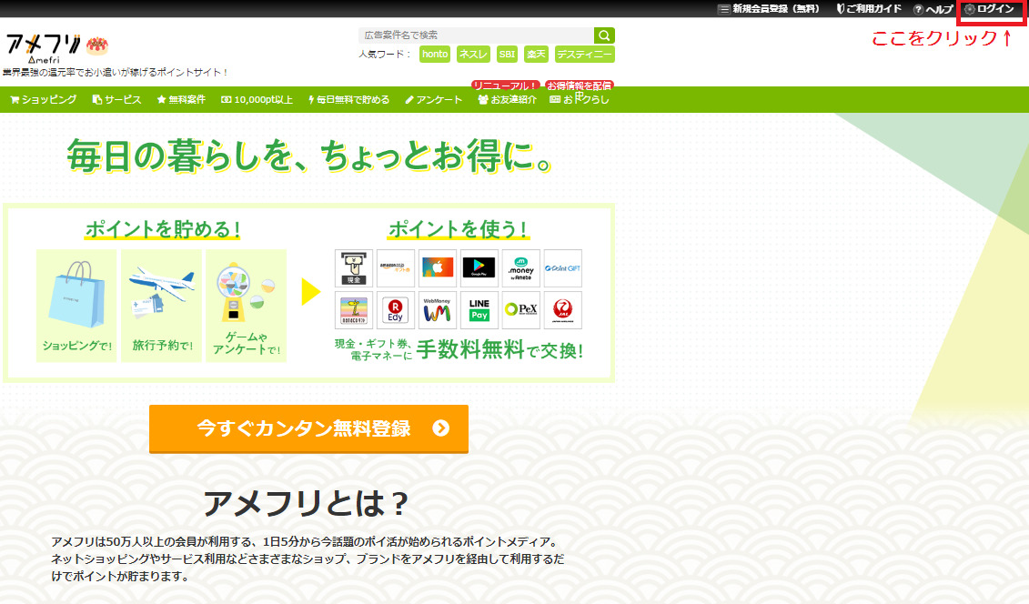Select popular keyword ネスレ
This screenshot has width=1029, height=604.
473,55
